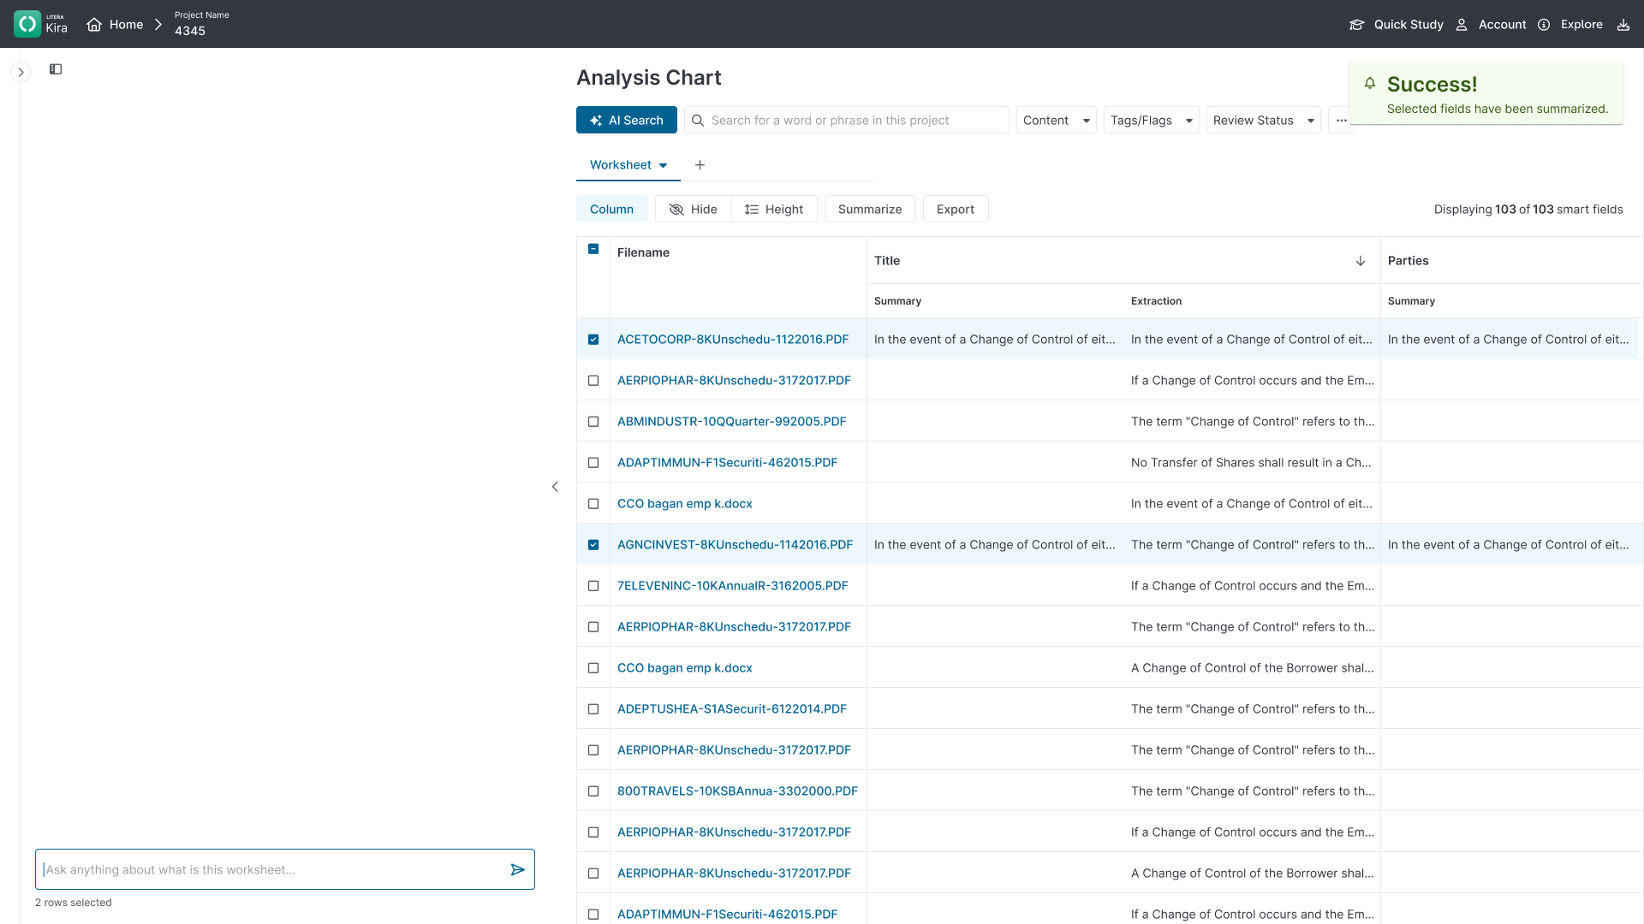Check the ABMINDUSTR-10QQuarter row checkbox
The image size is (1644, 924).
point(593,422)
